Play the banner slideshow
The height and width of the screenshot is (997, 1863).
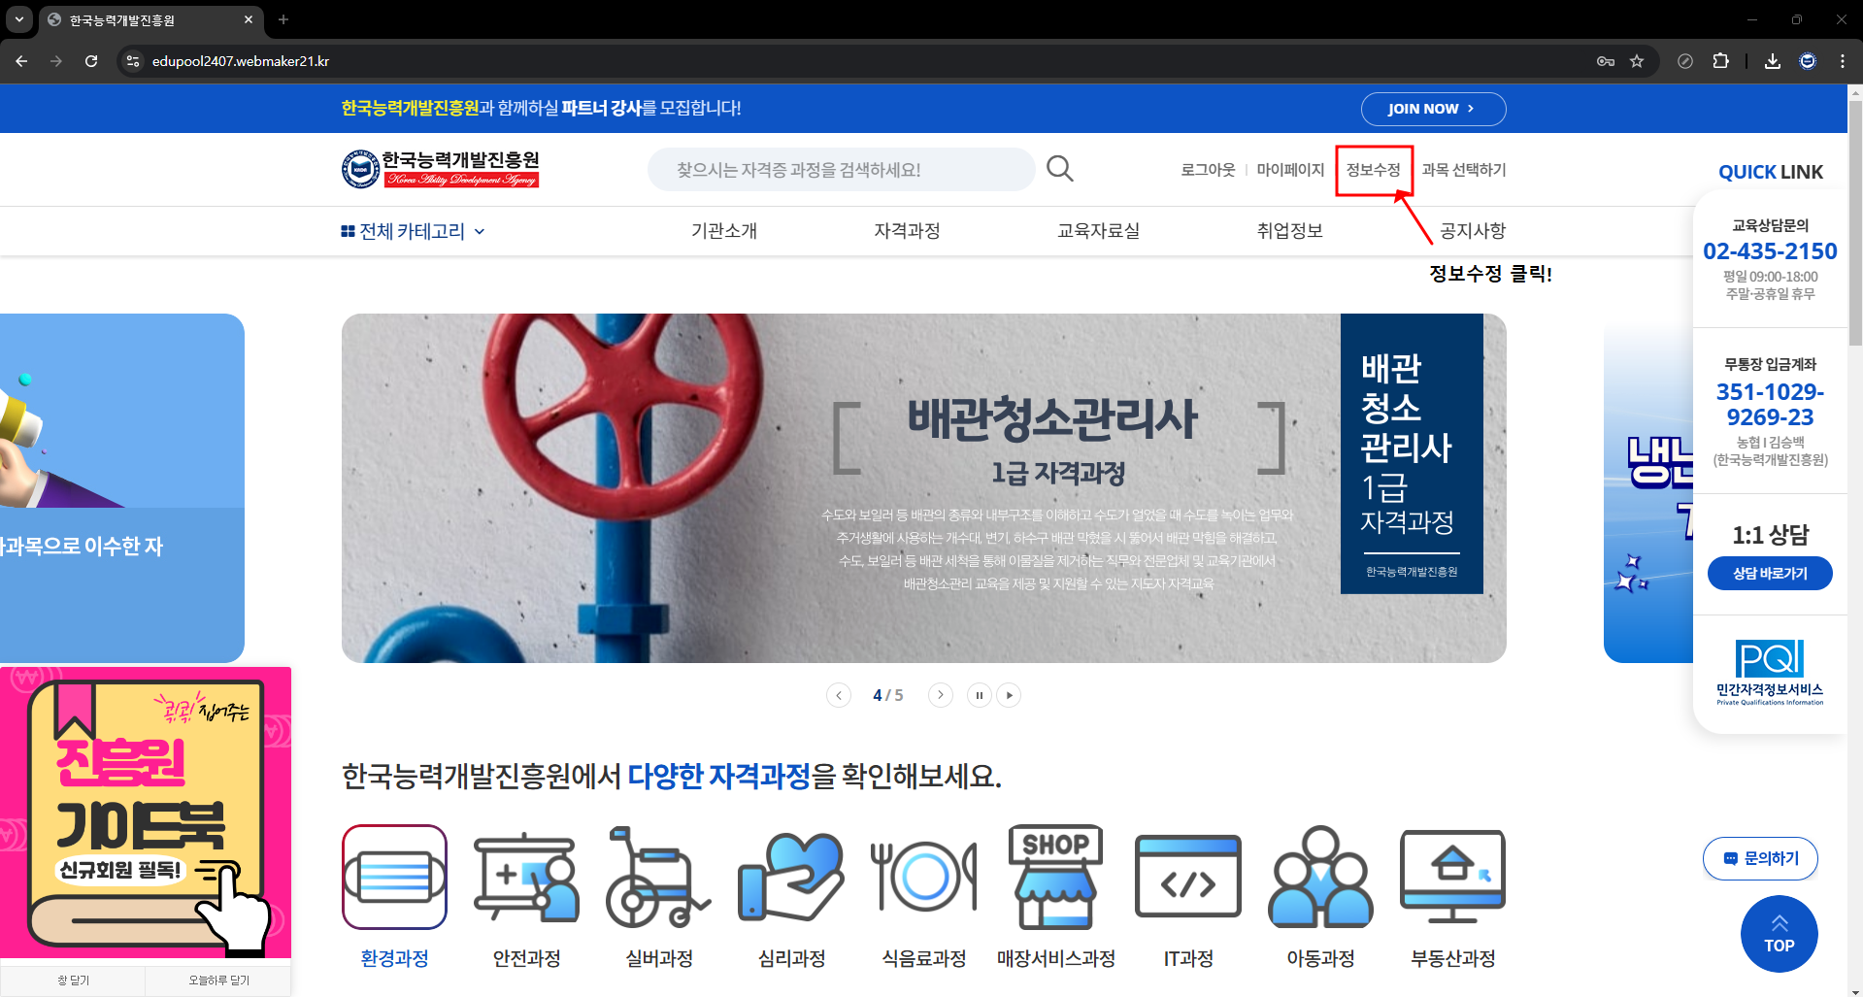[1009, 695]
